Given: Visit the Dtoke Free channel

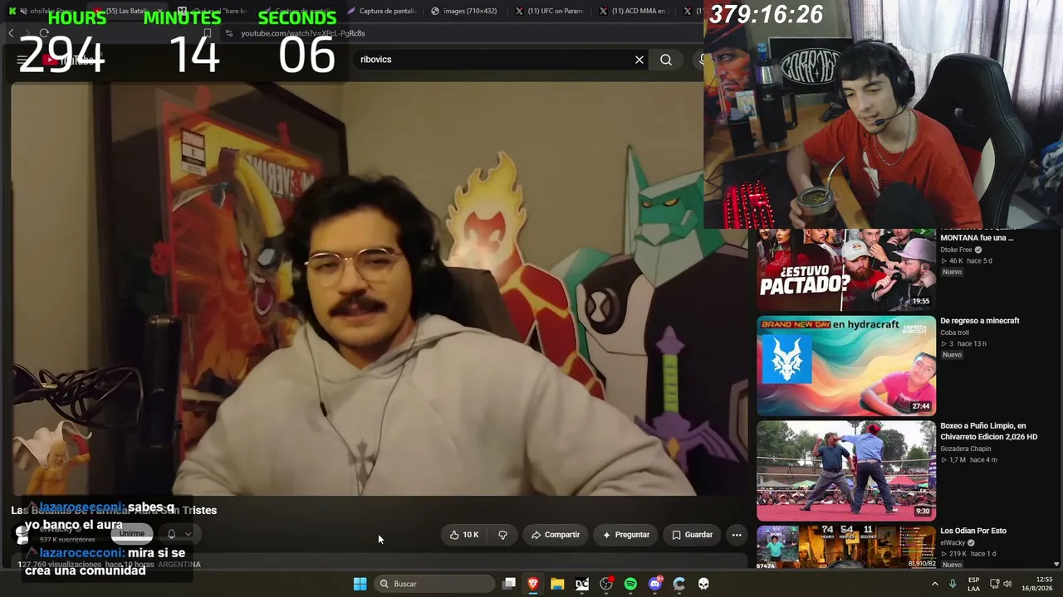Looking at the screenshot, I should (956, 250).
